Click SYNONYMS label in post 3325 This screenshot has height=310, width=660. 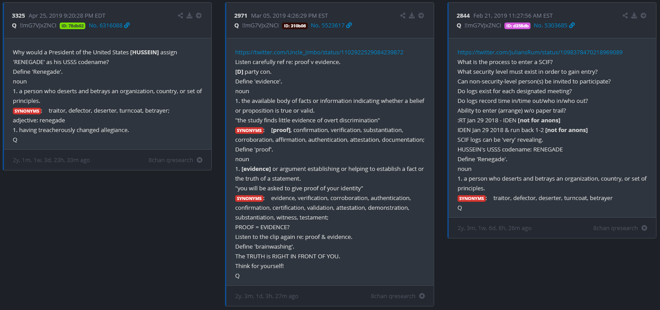coord(27,111)
